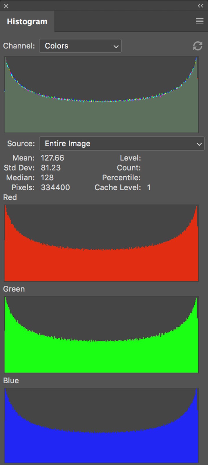Viewport: 208px width, 465px height.
Task: Open the Histogram panel options menu
Action: 200,21
